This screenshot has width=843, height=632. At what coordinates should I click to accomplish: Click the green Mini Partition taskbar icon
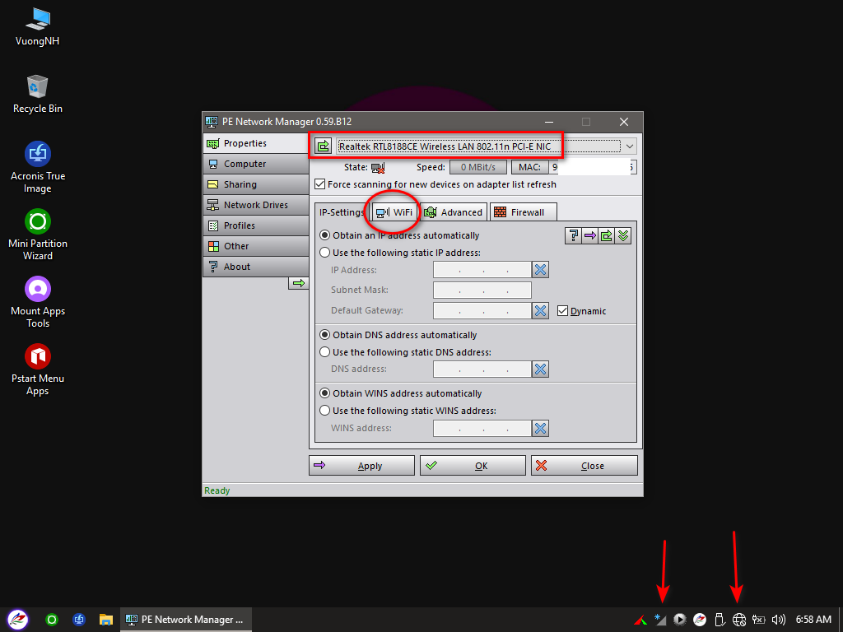52,620
